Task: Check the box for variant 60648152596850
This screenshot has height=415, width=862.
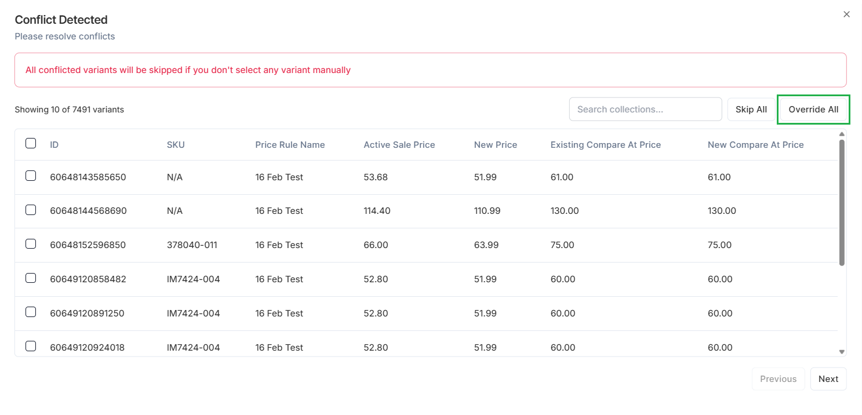Action: click(x=31, y=243)
